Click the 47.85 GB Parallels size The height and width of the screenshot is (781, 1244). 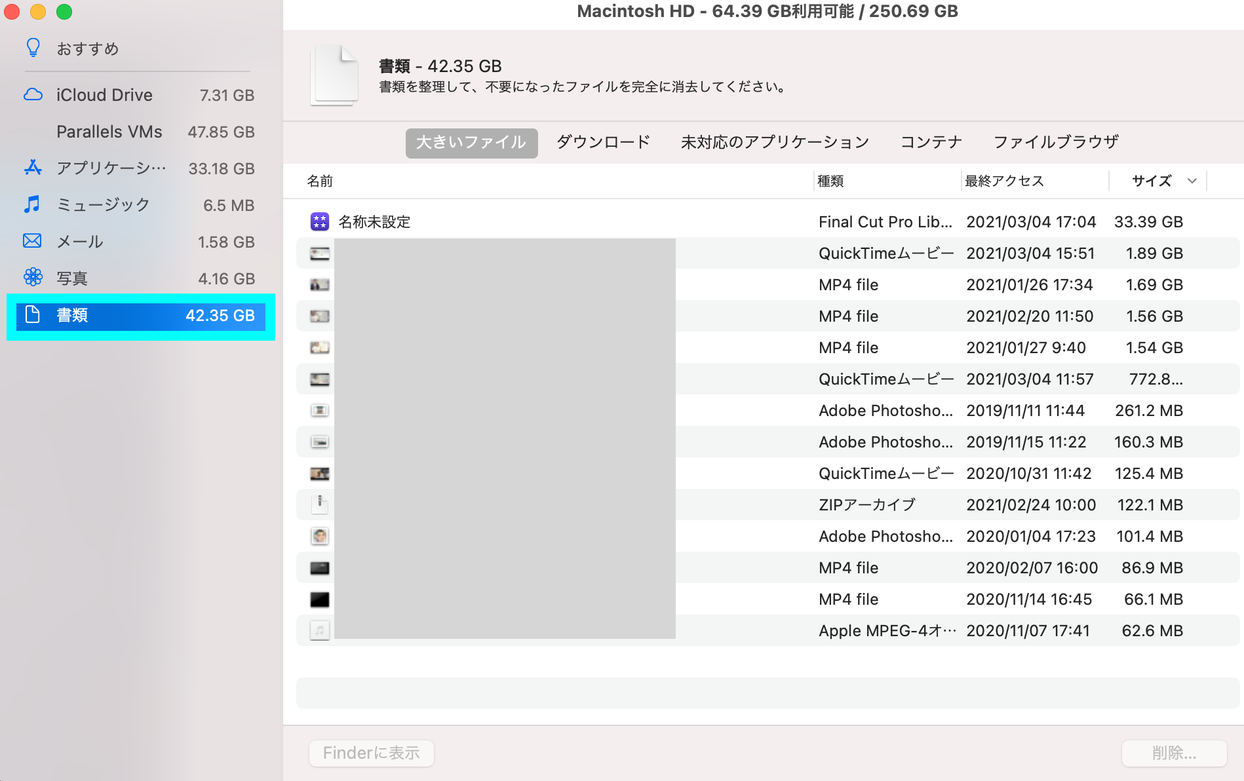click(x=221, y=132)
